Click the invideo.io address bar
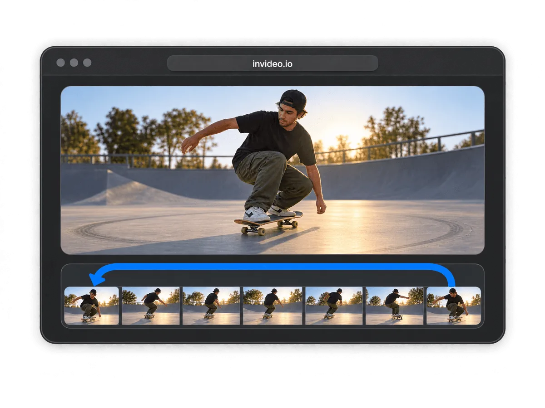The width and height of the screenshot is (545, 408). pos(272,63)
